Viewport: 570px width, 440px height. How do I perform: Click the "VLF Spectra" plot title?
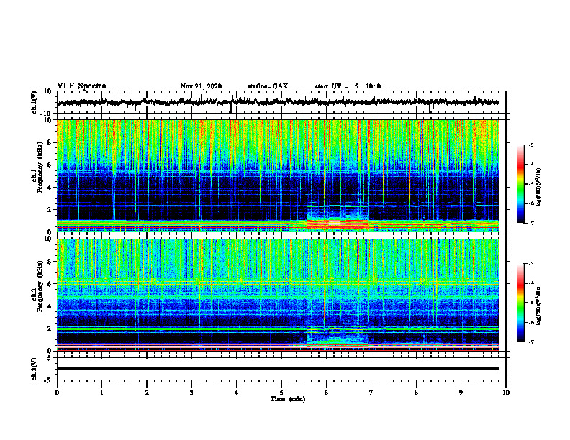81,86
